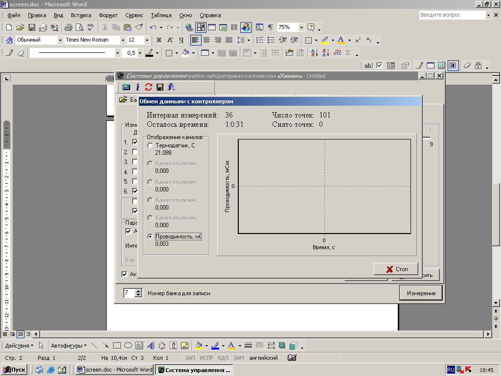Toggle checkbox for channel 3
Image resolution: width=501 pixels, height=376 pixels.
point(135,162)
